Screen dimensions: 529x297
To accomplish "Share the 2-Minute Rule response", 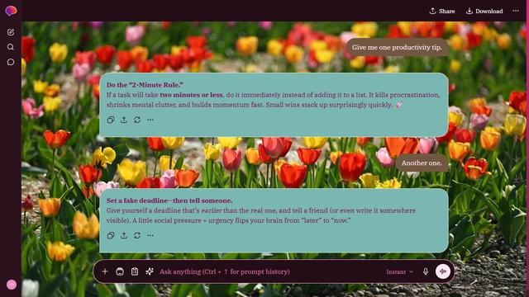I will (x=124, y=120).
